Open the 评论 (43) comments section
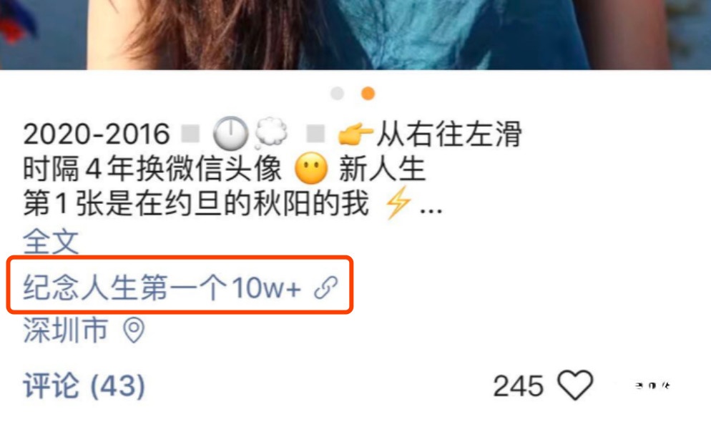 [84, 386]
